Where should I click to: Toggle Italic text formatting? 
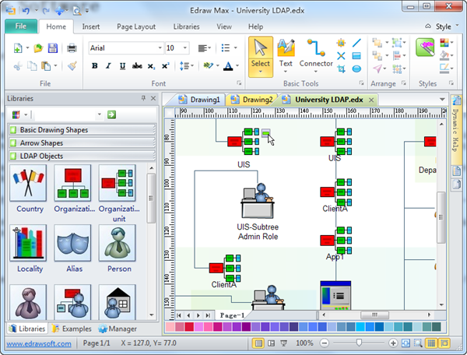[x=109, y=66]
